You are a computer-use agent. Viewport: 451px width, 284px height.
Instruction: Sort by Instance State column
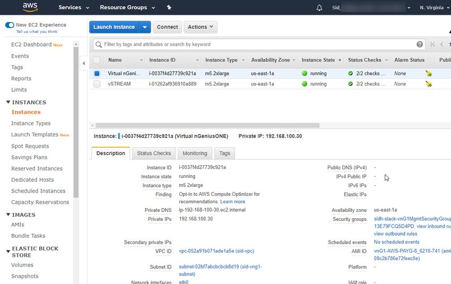(321, 60)
